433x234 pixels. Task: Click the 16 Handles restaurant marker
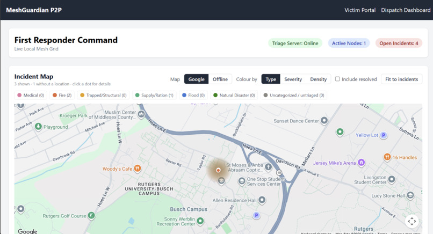387,157
